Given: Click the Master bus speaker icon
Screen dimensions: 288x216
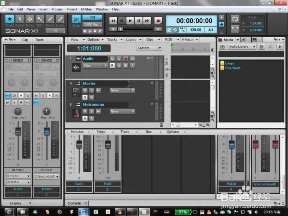Looking at the screenshot, I should point(76,92).
